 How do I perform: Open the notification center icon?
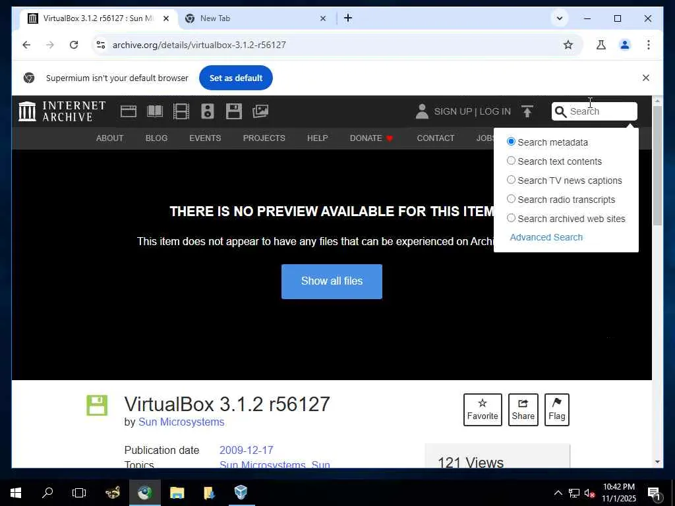(x=655, y=493)
